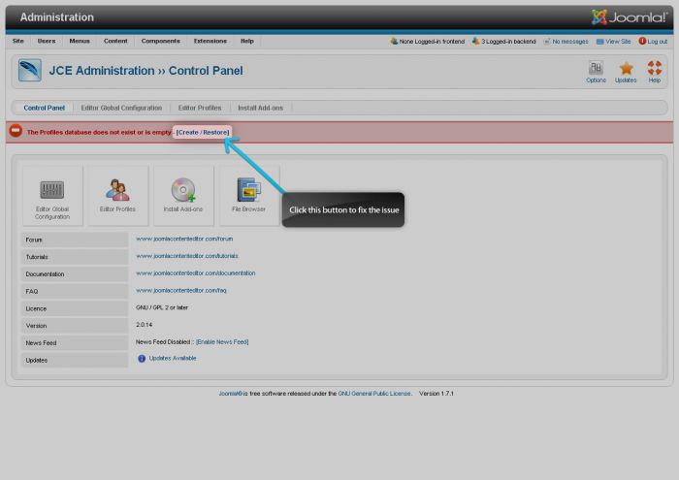This screenshot has width=679, height=480.
Task: Click the JCE feather logo icon
Action: (30, 70)
